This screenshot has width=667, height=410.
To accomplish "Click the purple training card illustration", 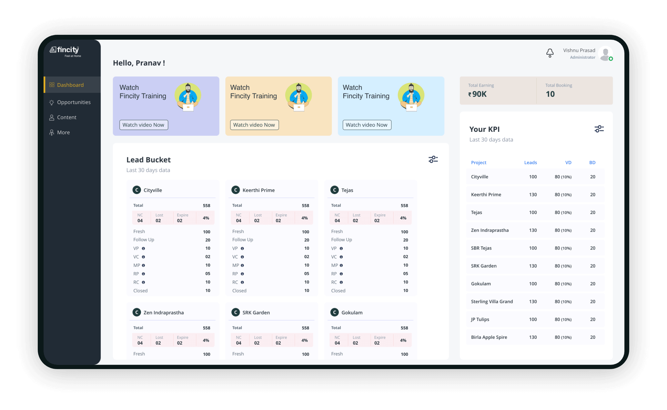I will (188, 97).
